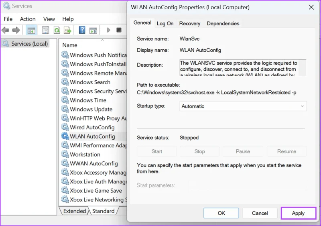This screenshot has height=226, width=321.
Task: Switch to the Extended view tab
Action: 75,211
